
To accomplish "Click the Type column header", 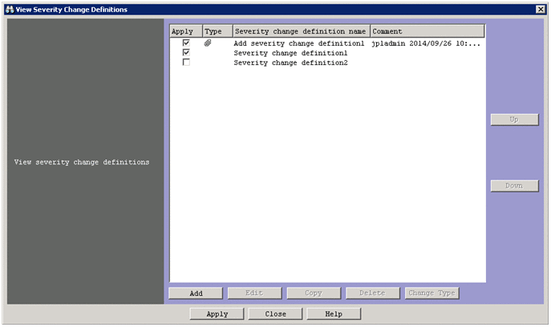I will pos(216,31).
